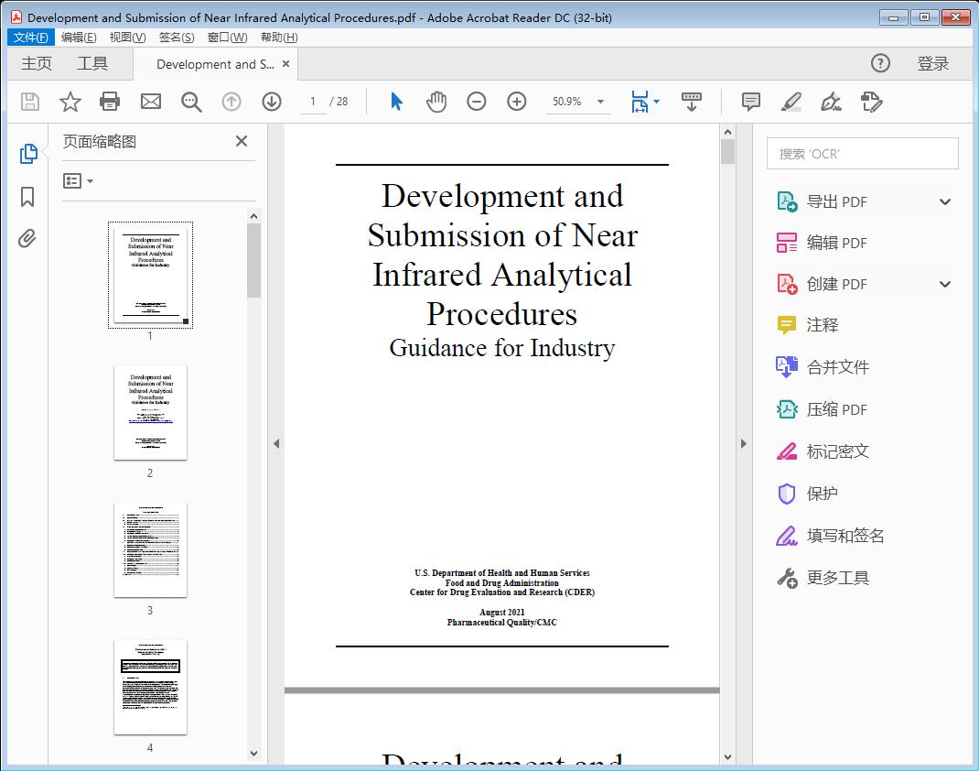Open the Bookmarks panel in left sidebar
This screenshot has height=771, width=979.
coord(27,197)
